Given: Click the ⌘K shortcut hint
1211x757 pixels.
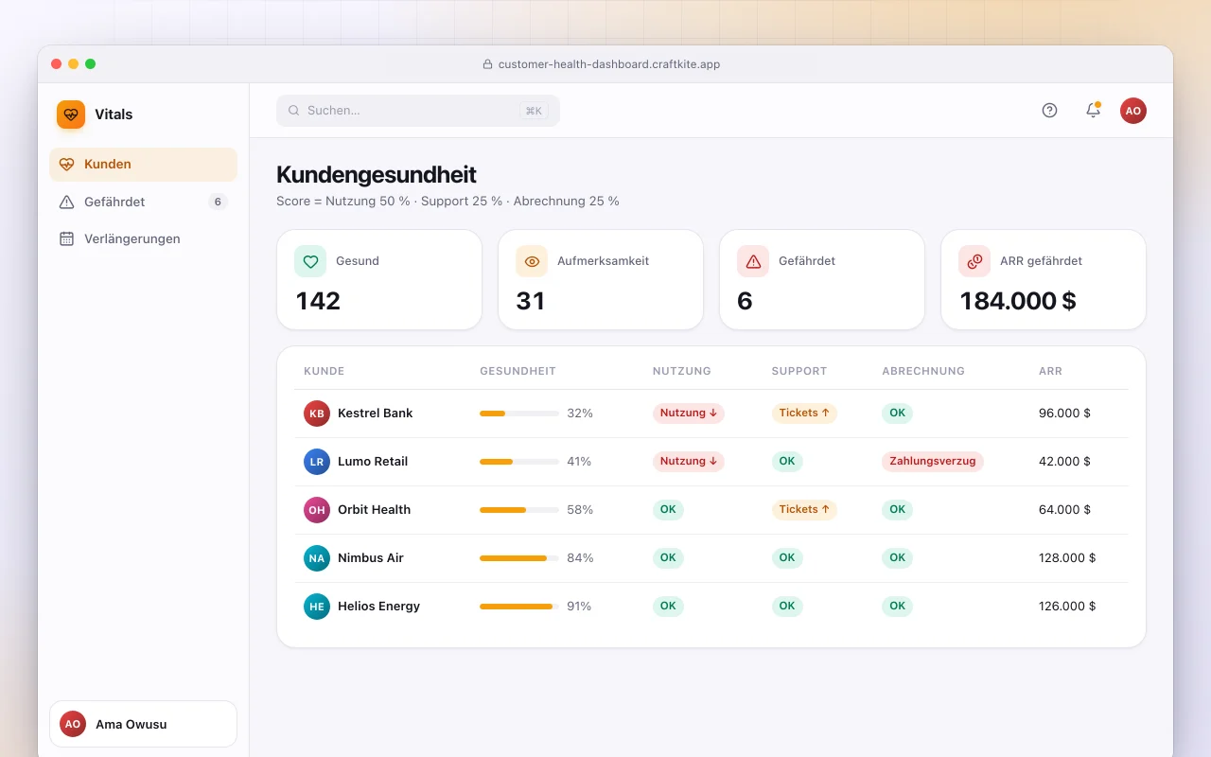Looking at the screenshot, I should [534, 111].
